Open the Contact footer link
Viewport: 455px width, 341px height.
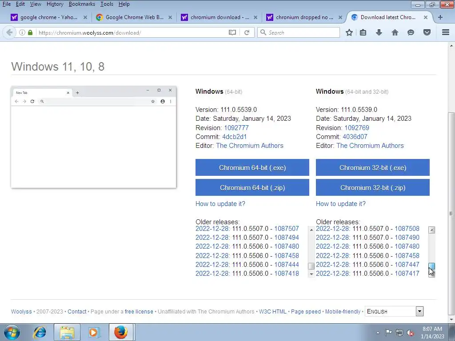[x=77, y=311]
